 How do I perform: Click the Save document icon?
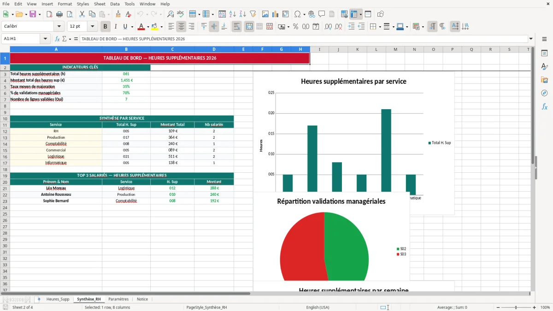pyautogui.click(x=33, y=14)
